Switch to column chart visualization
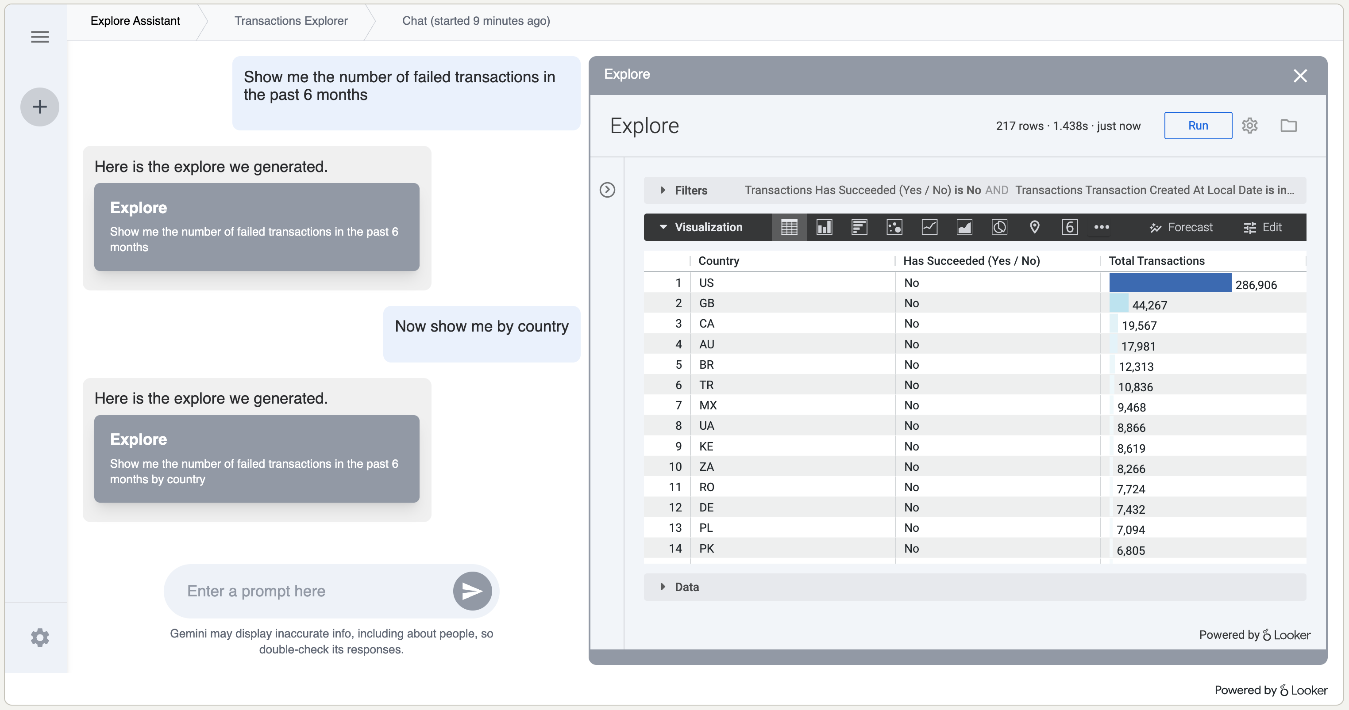 [824, 227]
